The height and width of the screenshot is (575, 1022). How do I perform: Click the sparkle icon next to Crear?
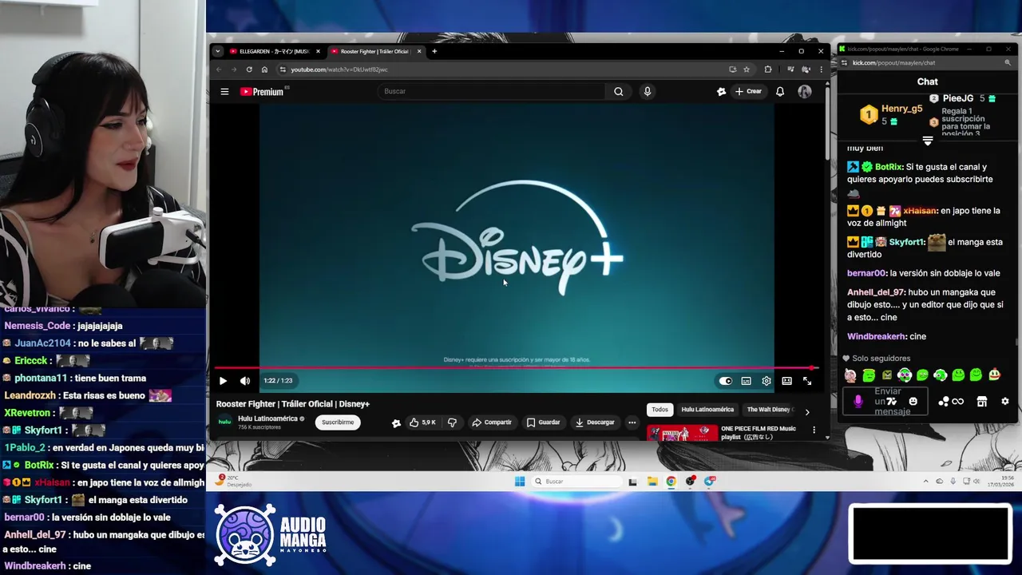coord(721,91)
